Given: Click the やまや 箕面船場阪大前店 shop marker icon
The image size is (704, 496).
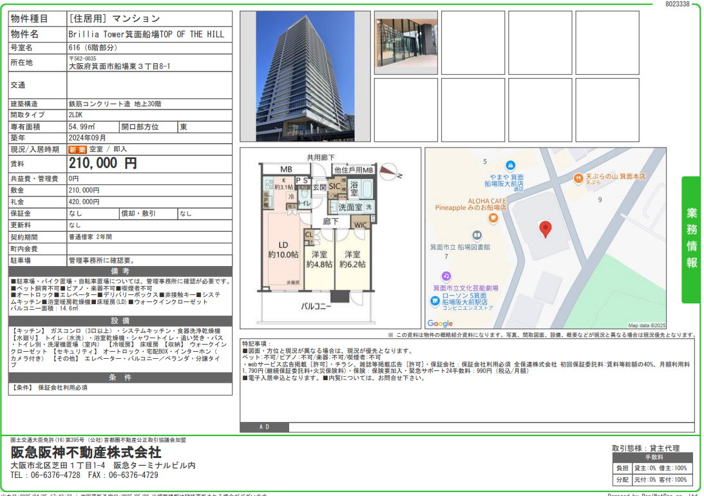Looking at the screenshot, I should (x=510, y=165).
